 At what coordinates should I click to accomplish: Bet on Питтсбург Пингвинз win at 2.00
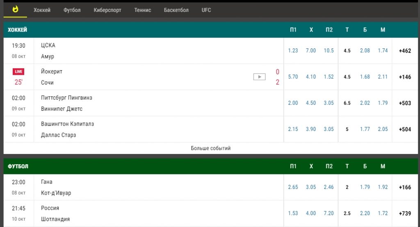pos(293,103)
